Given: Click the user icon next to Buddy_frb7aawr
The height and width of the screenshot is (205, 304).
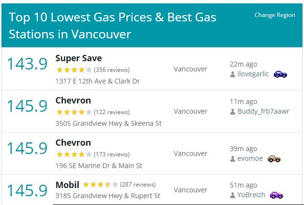Looking at the screenshot, I should pyautogui.click(x=233, y=111).
